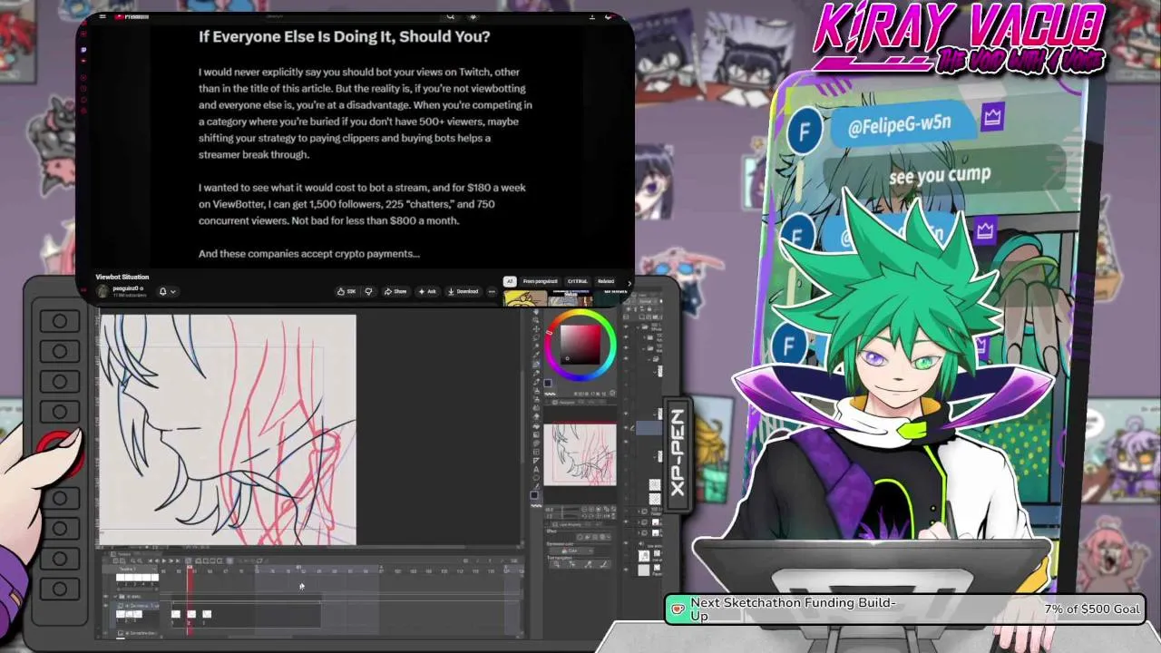Select the Correct line tool

(x=536, y=485)
